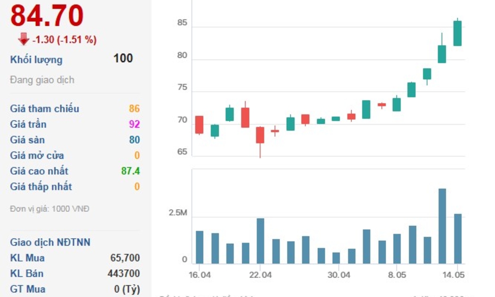This screenshot has height=297, width=495.
Task: Click the Giá sàn value 80
Action: point(134,140)
